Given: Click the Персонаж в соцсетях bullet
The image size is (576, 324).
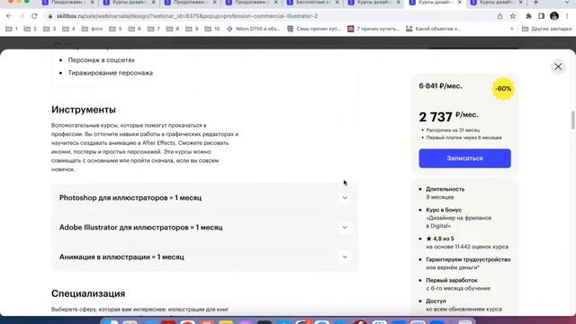Looking at the screenshot, I should 102,60.
